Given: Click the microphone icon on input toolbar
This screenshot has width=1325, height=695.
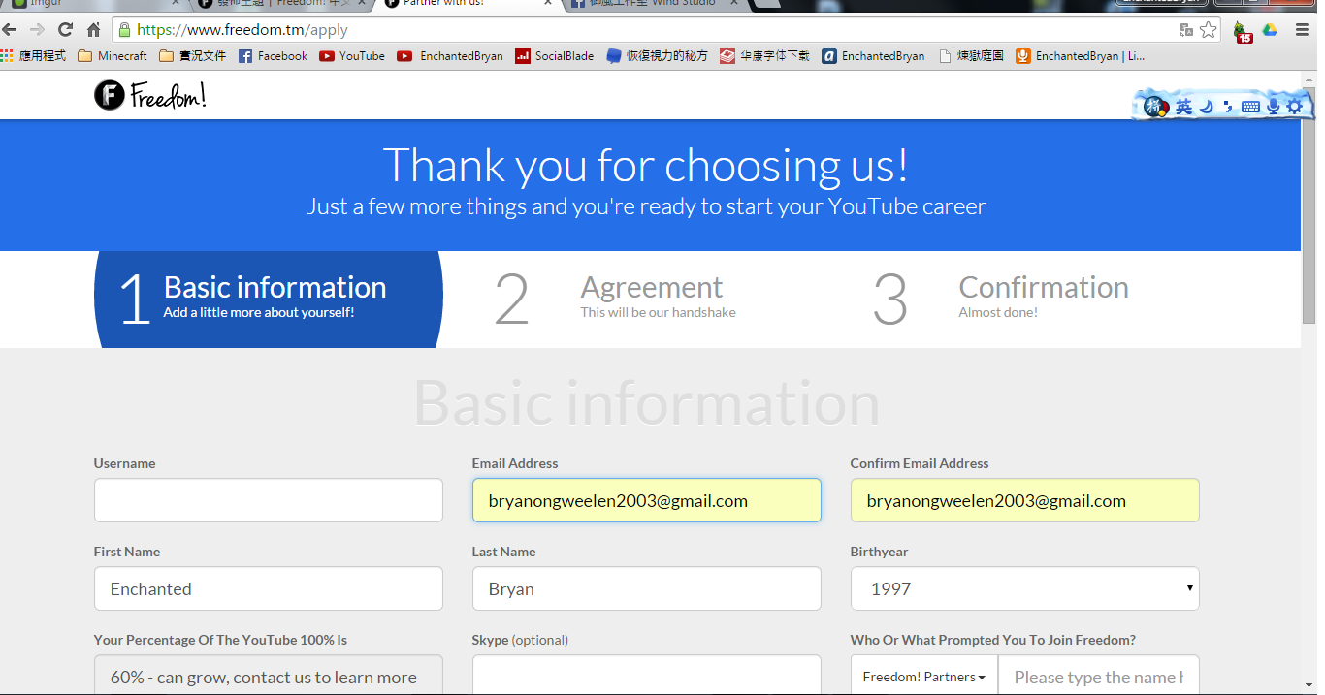Looking at the screenshot, I should click(1273, 107).
